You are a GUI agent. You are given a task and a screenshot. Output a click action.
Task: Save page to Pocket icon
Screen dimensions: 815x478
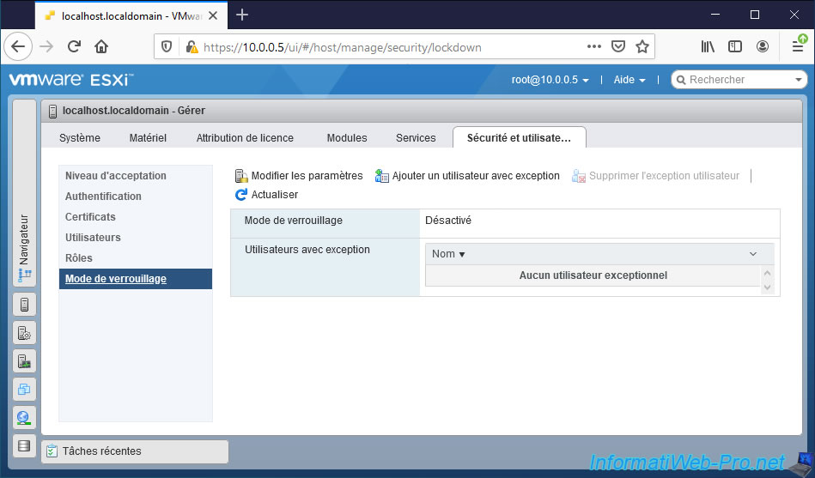pyautogui.click(x=618, y=46)
